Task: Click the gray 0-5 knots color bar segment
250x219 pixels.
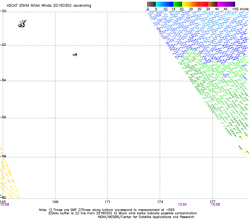Action: [151, 4]
